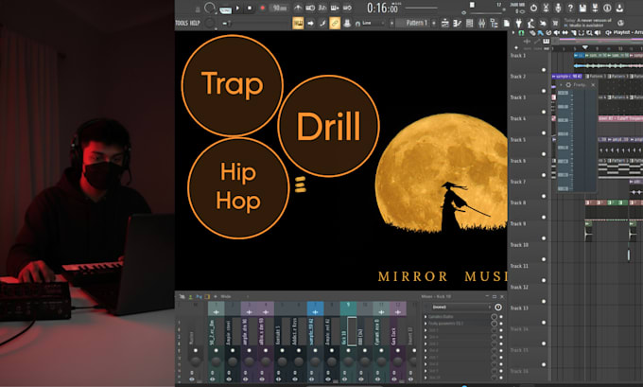Expand the second mixer effect slot arrow
This screenshot has width=643, height=387.
(426, 324)
